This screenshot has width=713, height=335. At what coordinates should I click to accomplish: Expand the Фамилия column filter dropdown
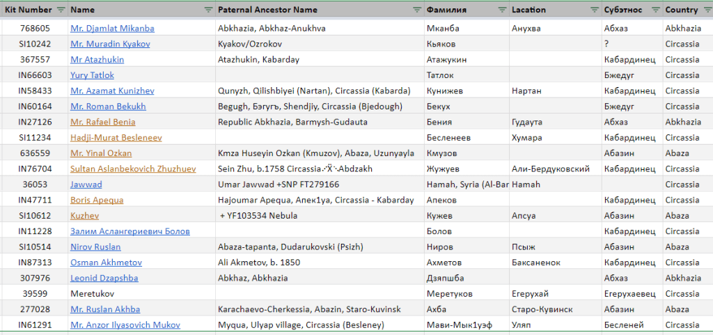click(502, 10)
